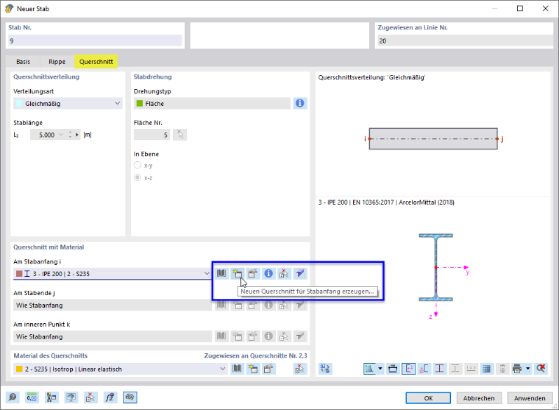Click the red-dotted I-section icon
Viewport: 559px width, 410px height.
[440, 369]
